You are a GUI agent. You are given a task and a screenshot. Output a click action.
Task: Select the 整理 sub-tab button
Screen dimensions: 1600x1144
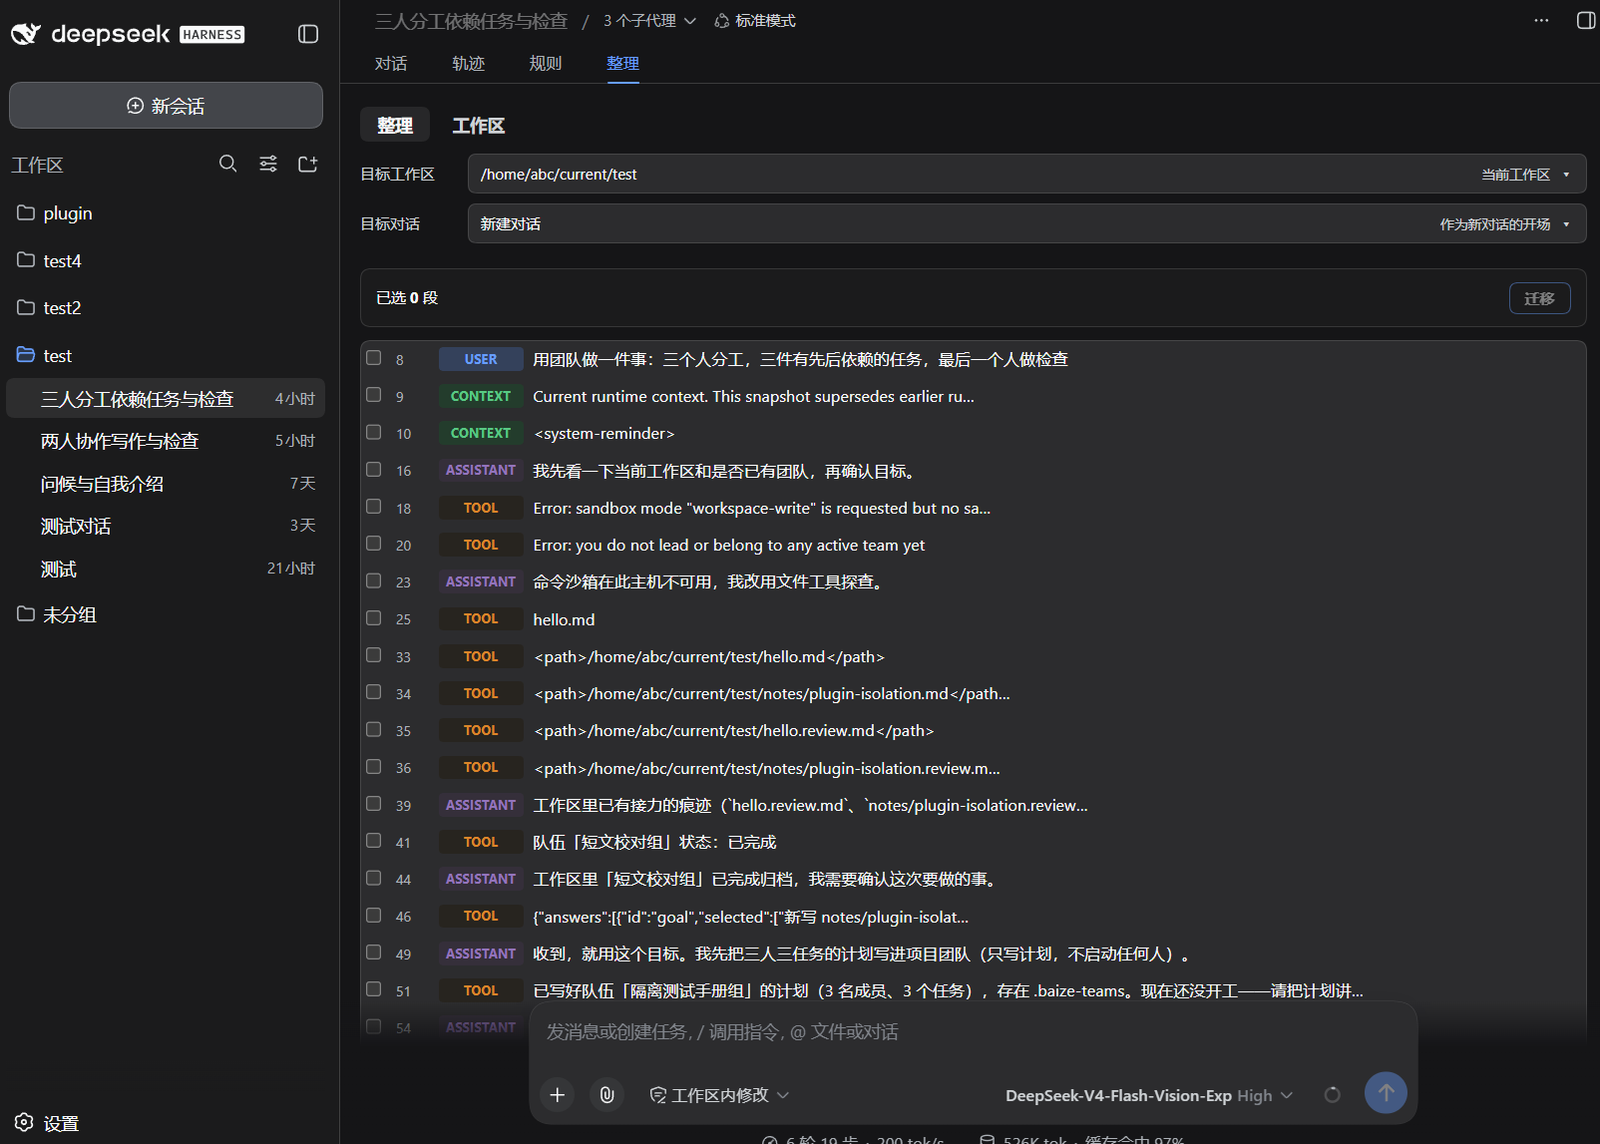pyautogui.click(x=395, y=125)
